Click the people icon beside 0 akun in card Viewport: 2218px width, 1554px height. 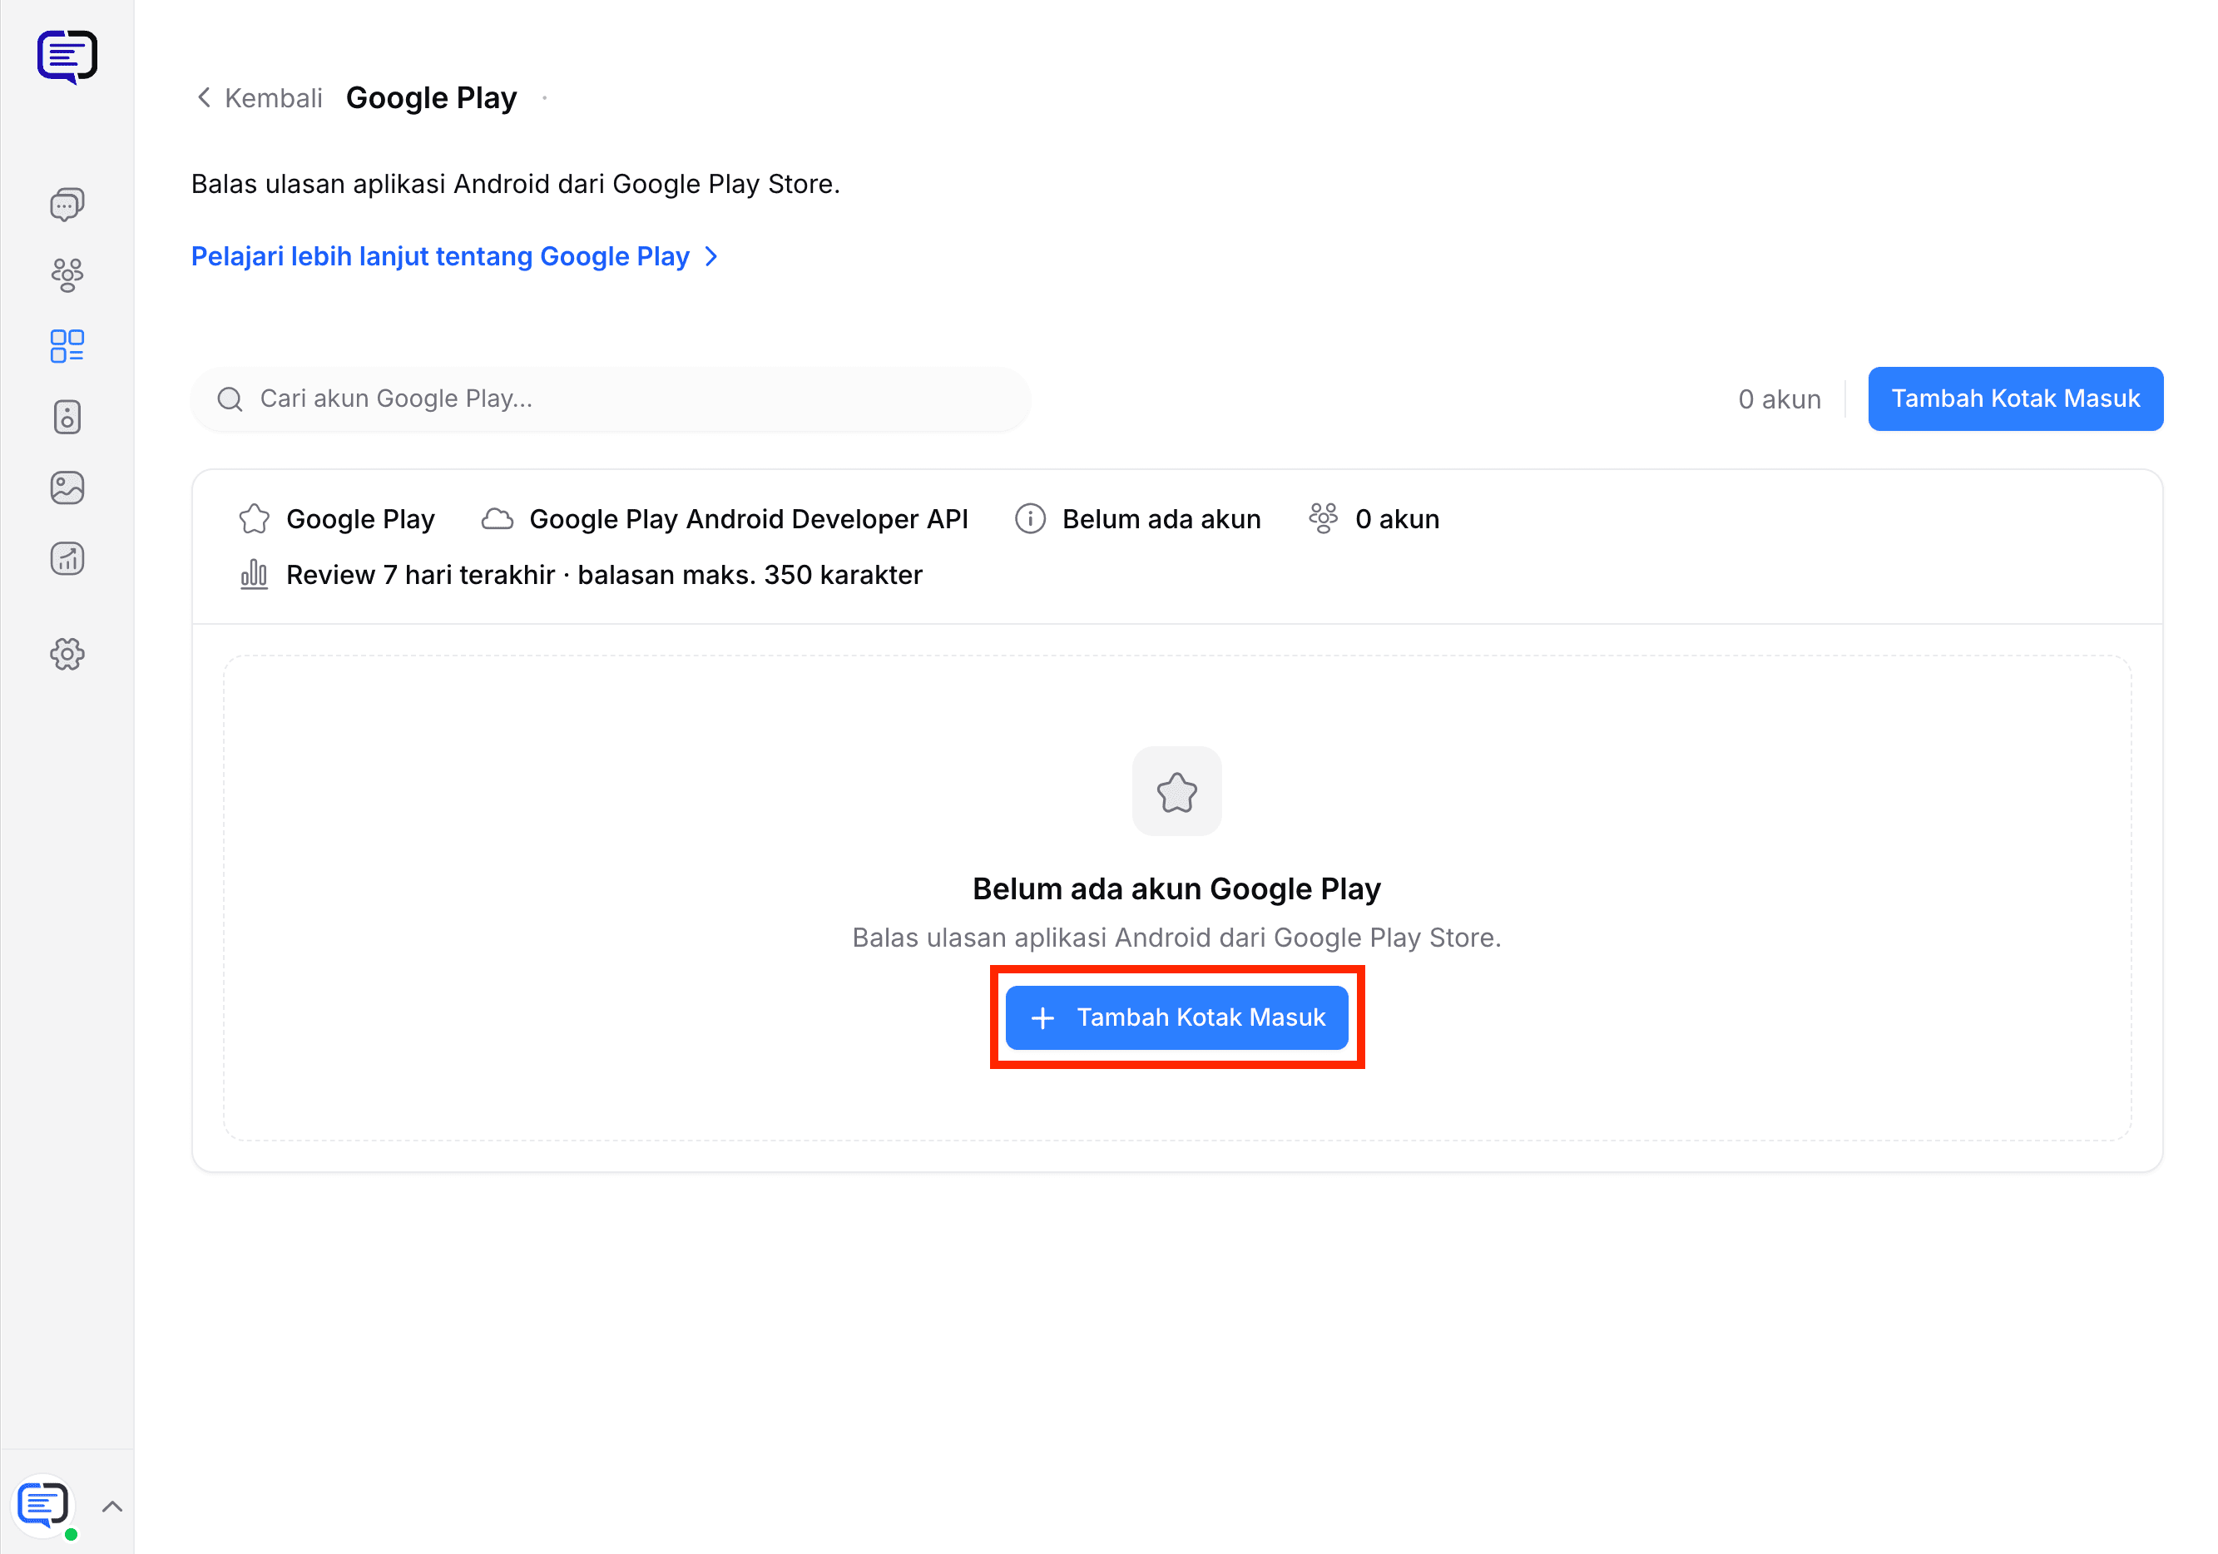click(1324, 518)
